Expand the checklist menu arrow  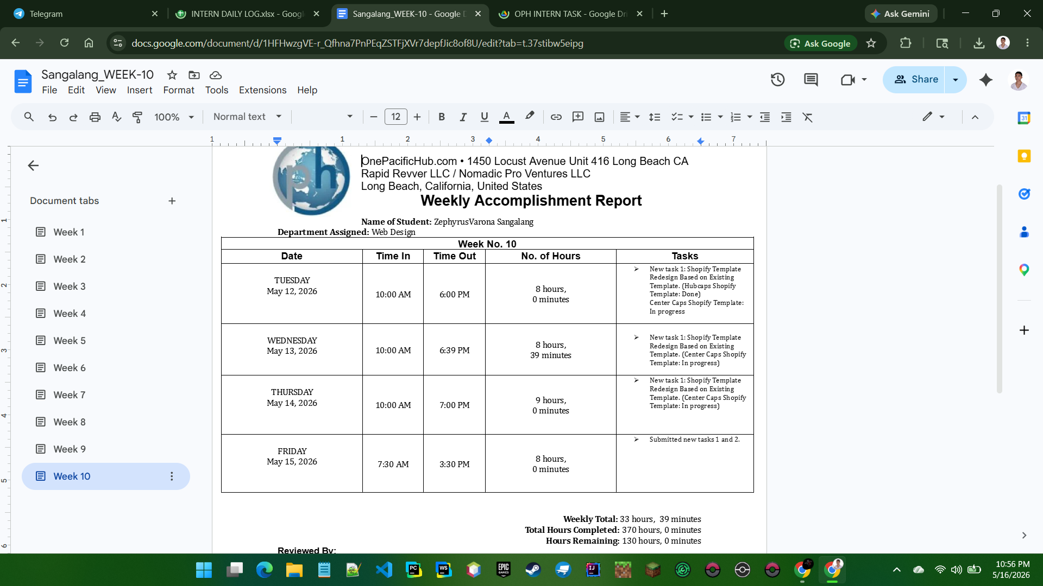691,117
